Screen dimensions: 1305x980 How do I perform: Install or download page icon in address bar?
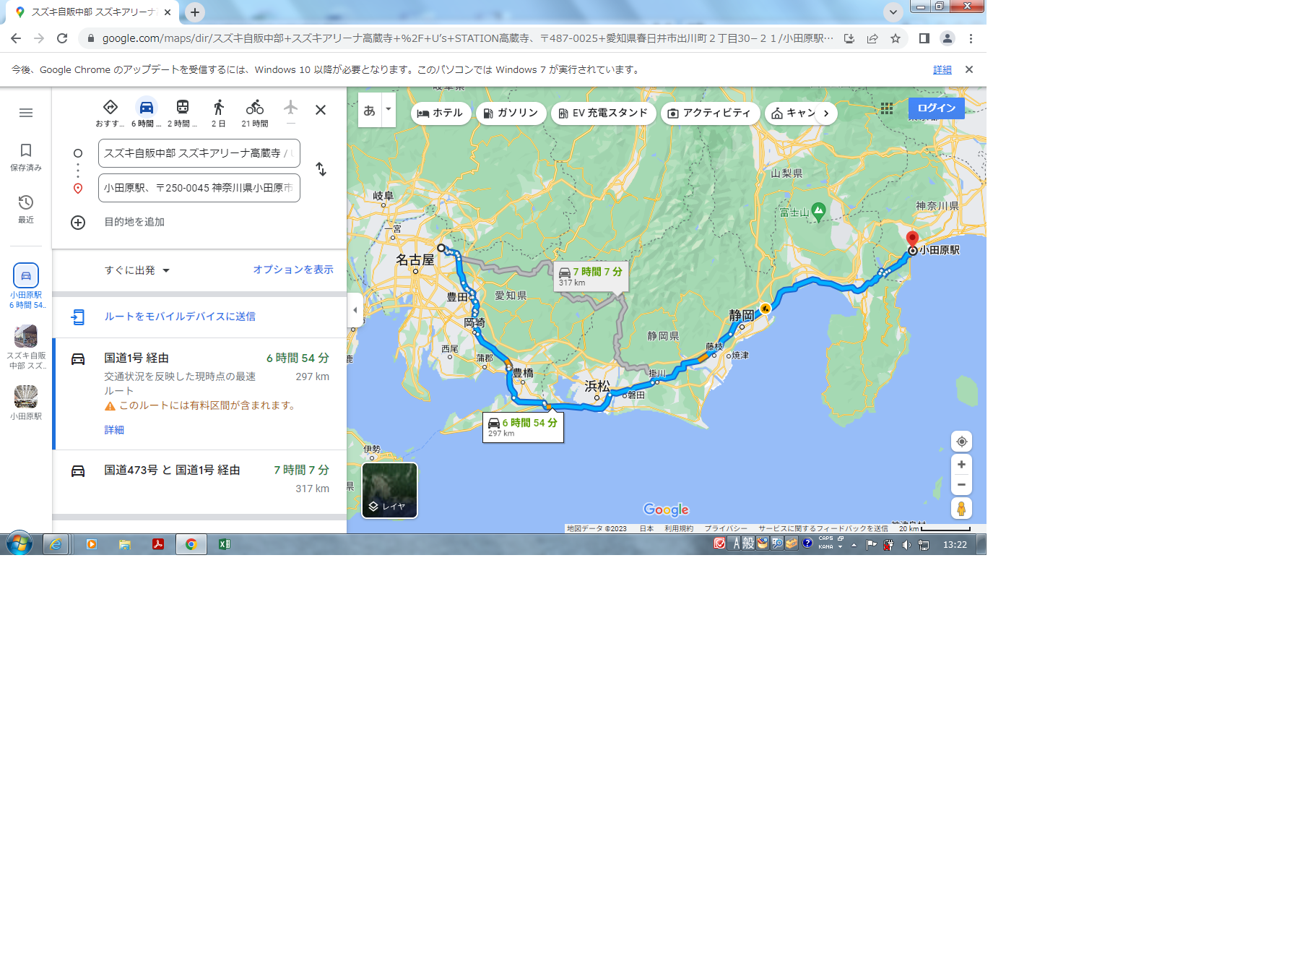[849, 39]
